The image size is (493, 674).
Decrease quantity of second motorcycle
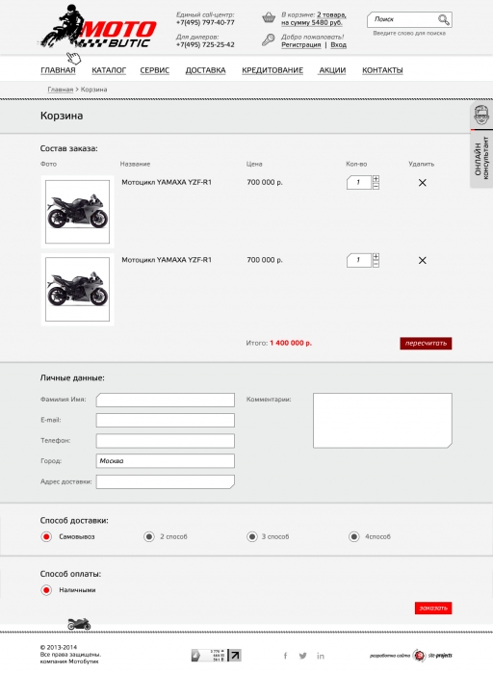pos(376,264)
